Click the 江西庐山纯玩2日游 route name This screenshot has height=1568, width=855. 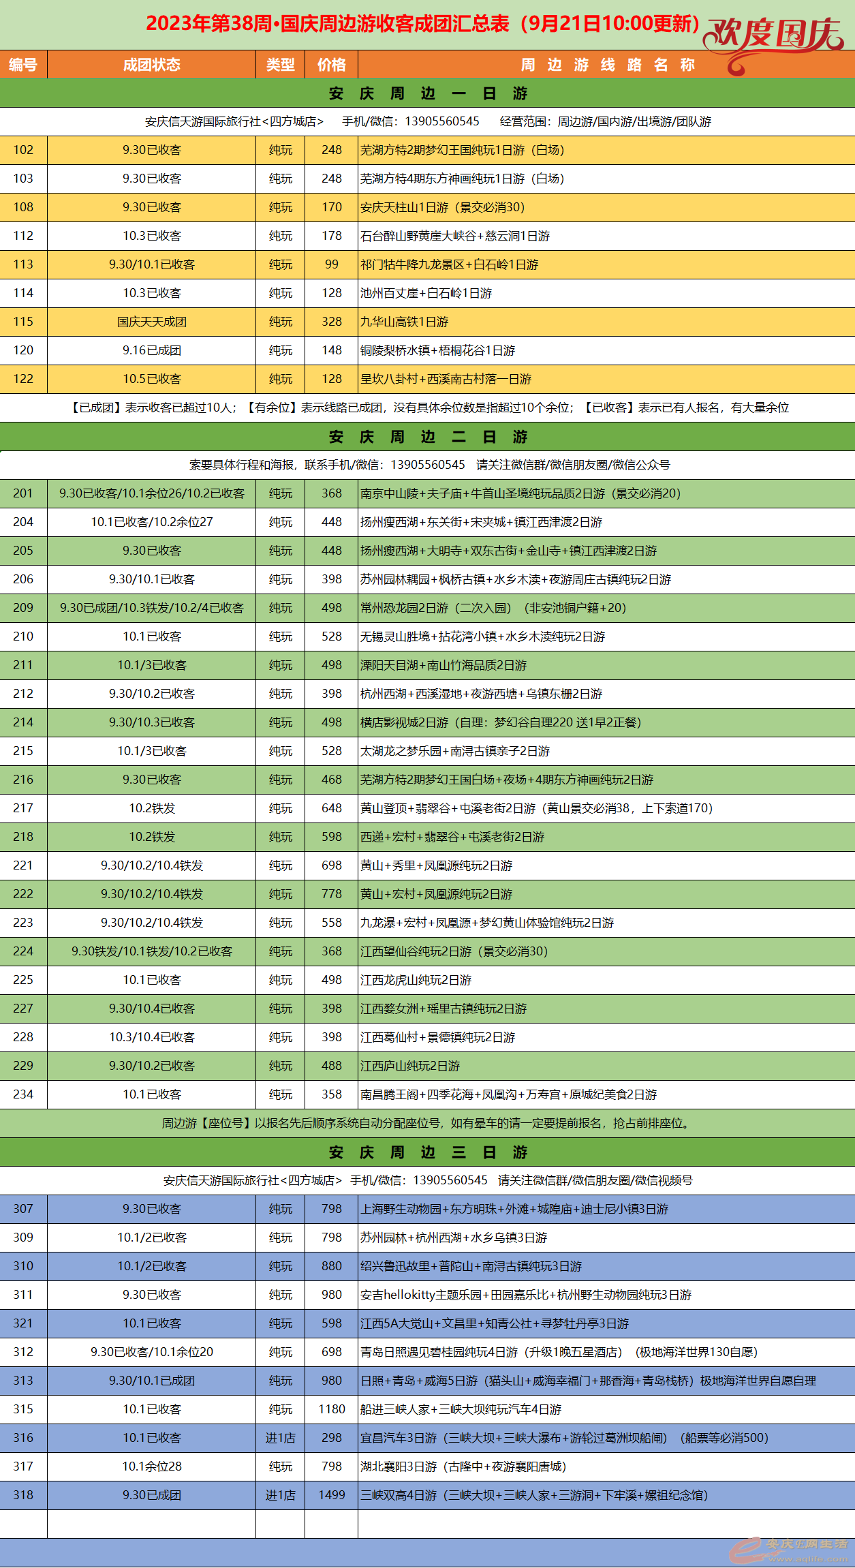tap(410, 1066)
